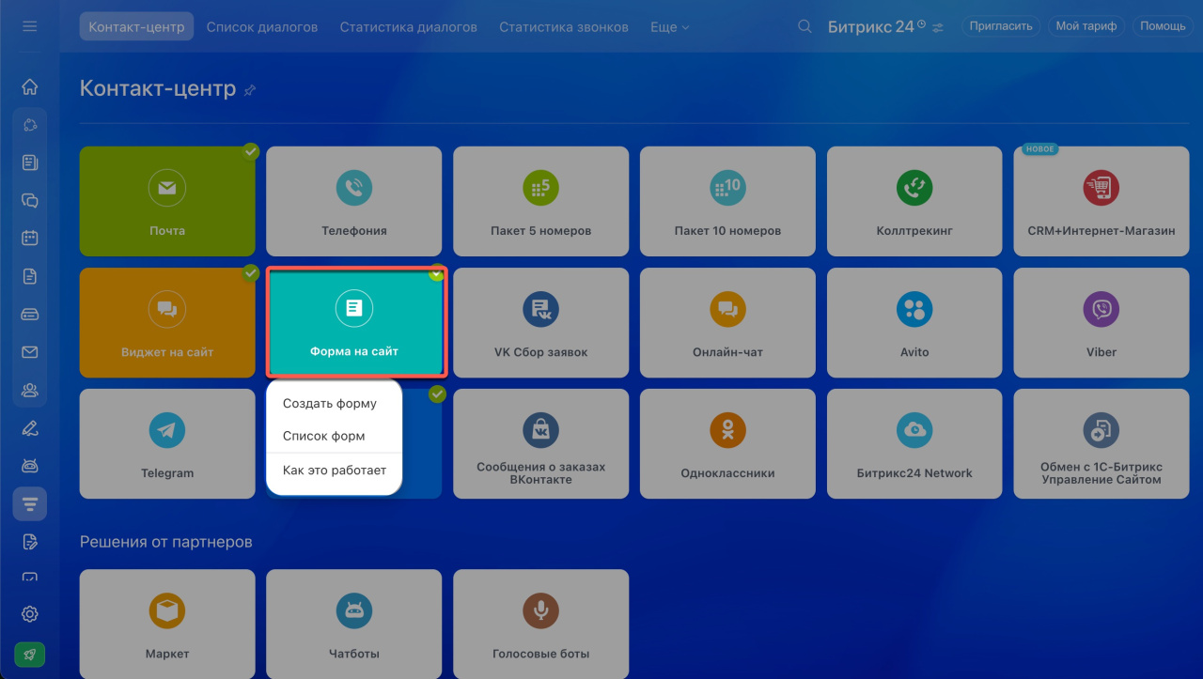Click the clock icon beside Битрикс 24
Viewport: 1203px width, 679px height.
(921, 23)
